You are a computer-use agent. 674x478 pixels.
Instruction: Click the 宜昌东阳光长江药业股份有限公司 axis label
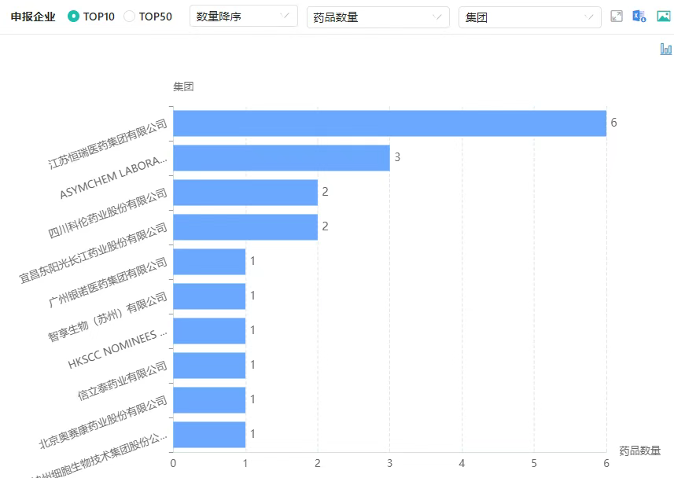93,252
